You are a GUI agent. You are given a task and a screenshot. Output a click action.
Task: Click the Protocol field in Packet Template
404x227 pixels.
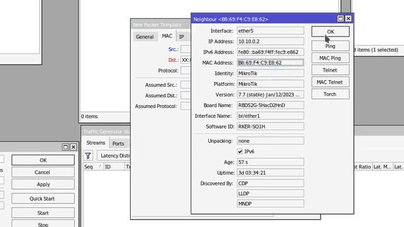(x=186, y=71)
